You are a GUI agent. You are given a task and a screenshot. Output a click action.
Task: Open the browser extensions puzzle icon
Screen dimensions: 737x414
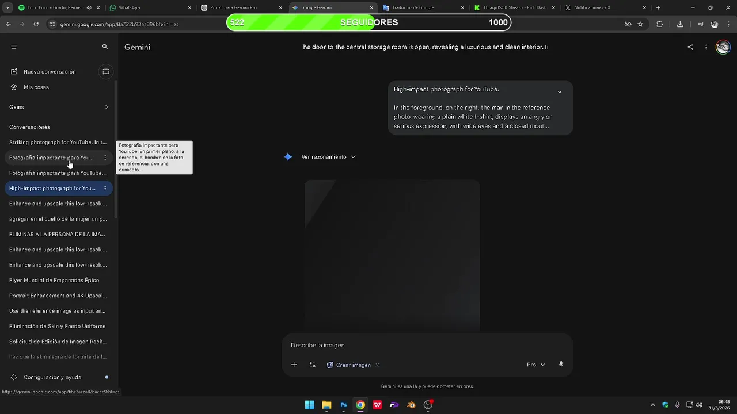(660, 24)
